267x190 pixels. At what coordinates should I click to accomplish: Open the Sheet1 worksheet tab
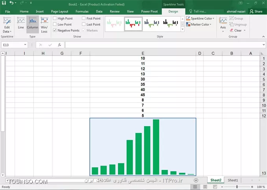[233, 180]
